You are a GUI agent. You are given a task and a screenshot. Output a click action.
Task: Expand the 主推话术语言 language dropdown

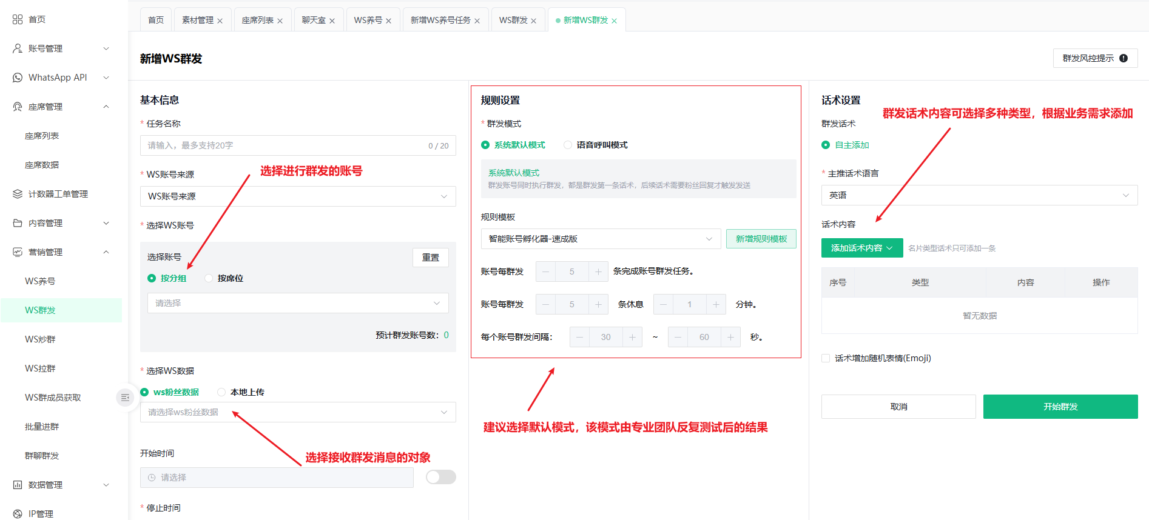click(979, 195)
